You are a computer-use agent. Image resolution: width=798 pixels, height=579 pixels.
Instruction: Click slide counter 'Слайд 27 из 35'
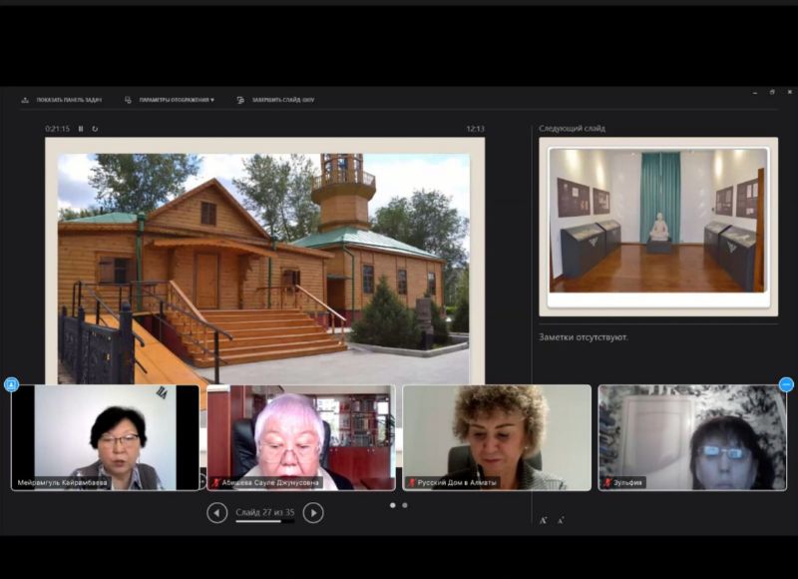coord(265,512)
